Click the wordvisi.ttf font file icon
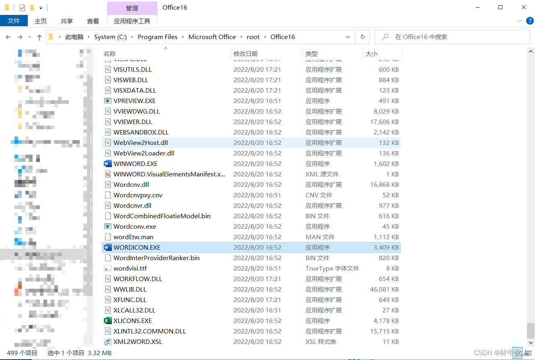Screen dimensions: 535x360 point(107,268)
